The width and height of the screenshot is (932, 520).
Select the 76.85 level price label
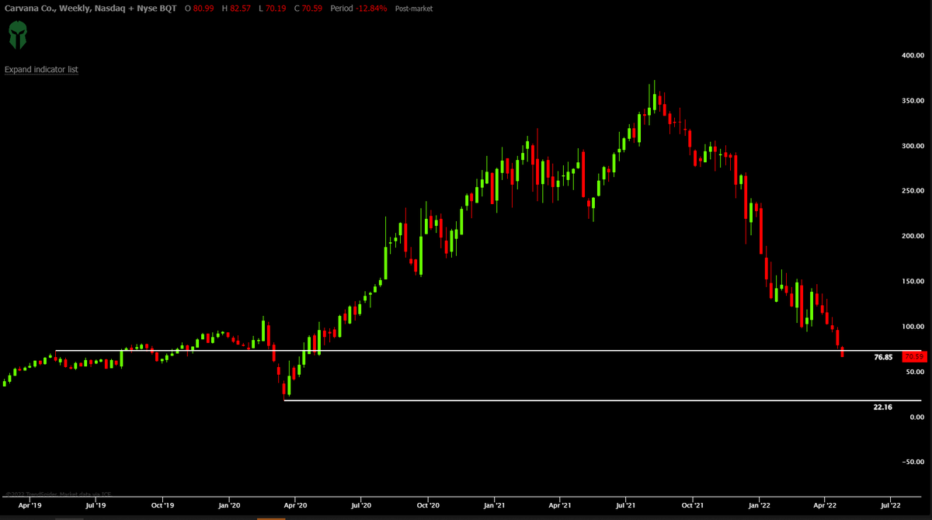(882, 357)
